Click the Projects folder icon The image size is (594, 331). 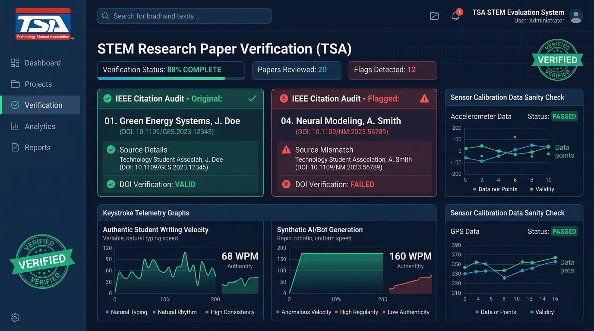point(15,84)
